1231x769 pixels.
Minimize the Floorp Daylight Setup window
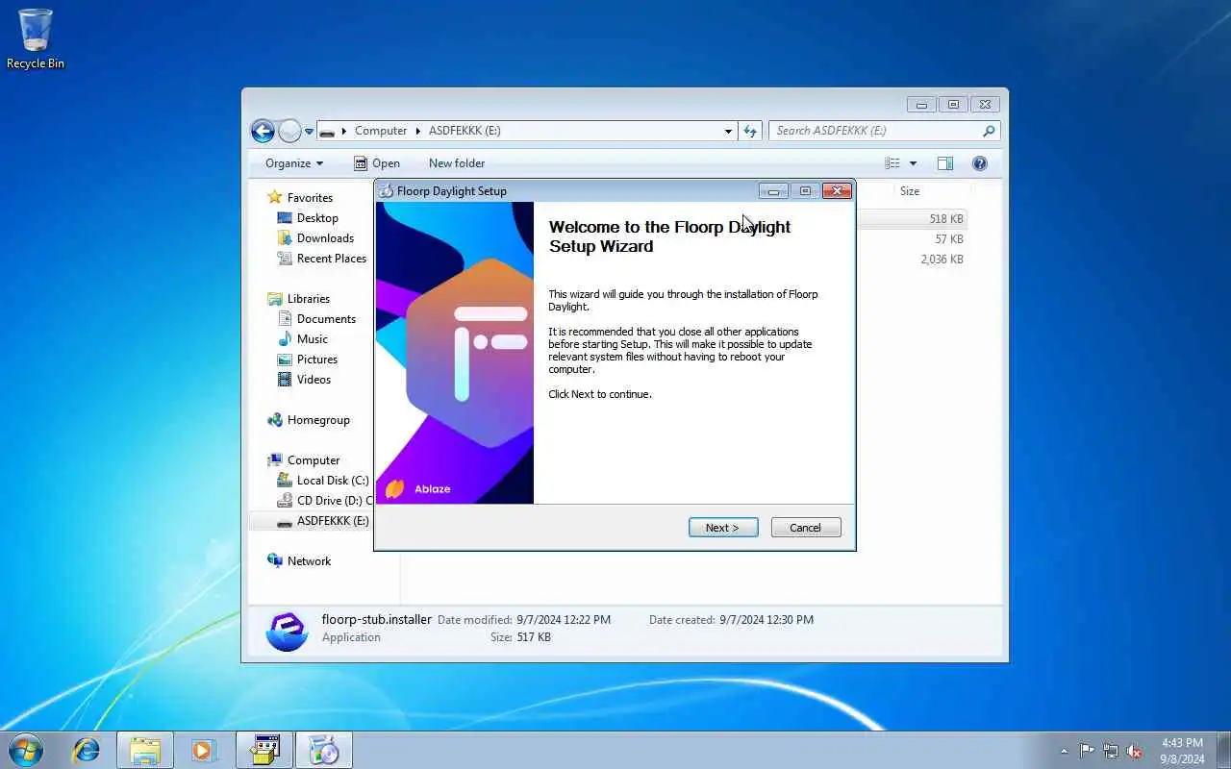[x=773, y=190]
